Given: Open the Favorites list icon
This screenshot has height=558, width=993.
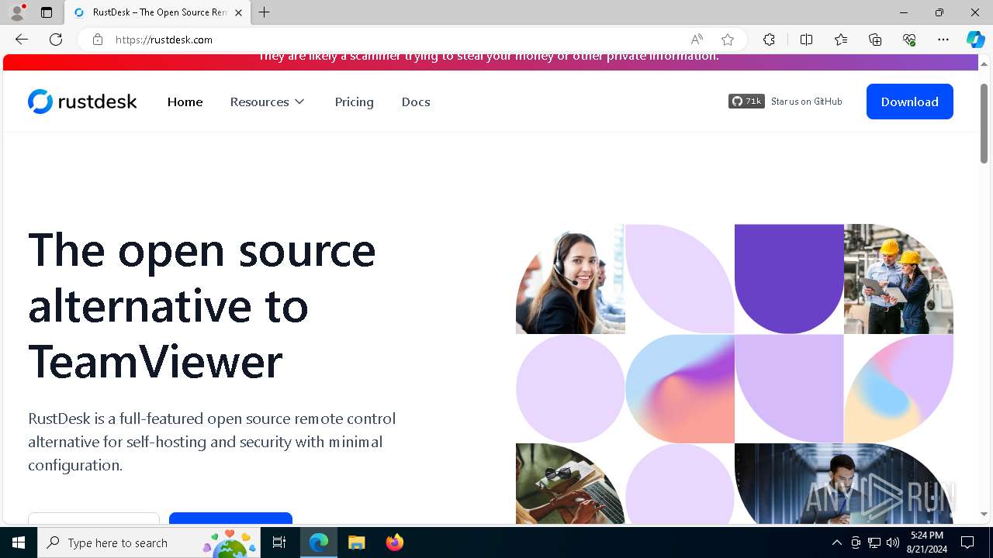Looking at the screenshot, I should pos(841,40).
